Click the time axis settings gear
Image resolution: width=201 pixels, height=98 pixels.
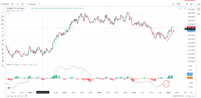(192, 92)
